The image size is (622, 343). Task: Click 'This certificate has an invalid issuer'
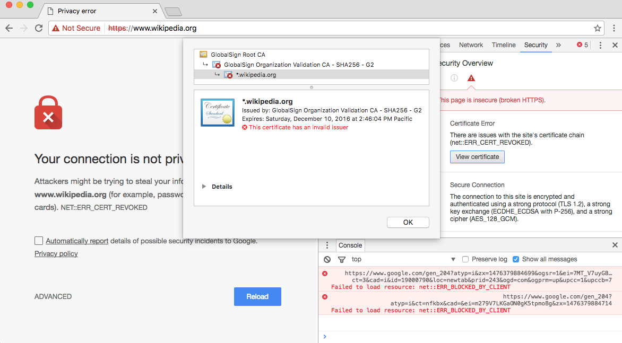(x=298, y=127)
